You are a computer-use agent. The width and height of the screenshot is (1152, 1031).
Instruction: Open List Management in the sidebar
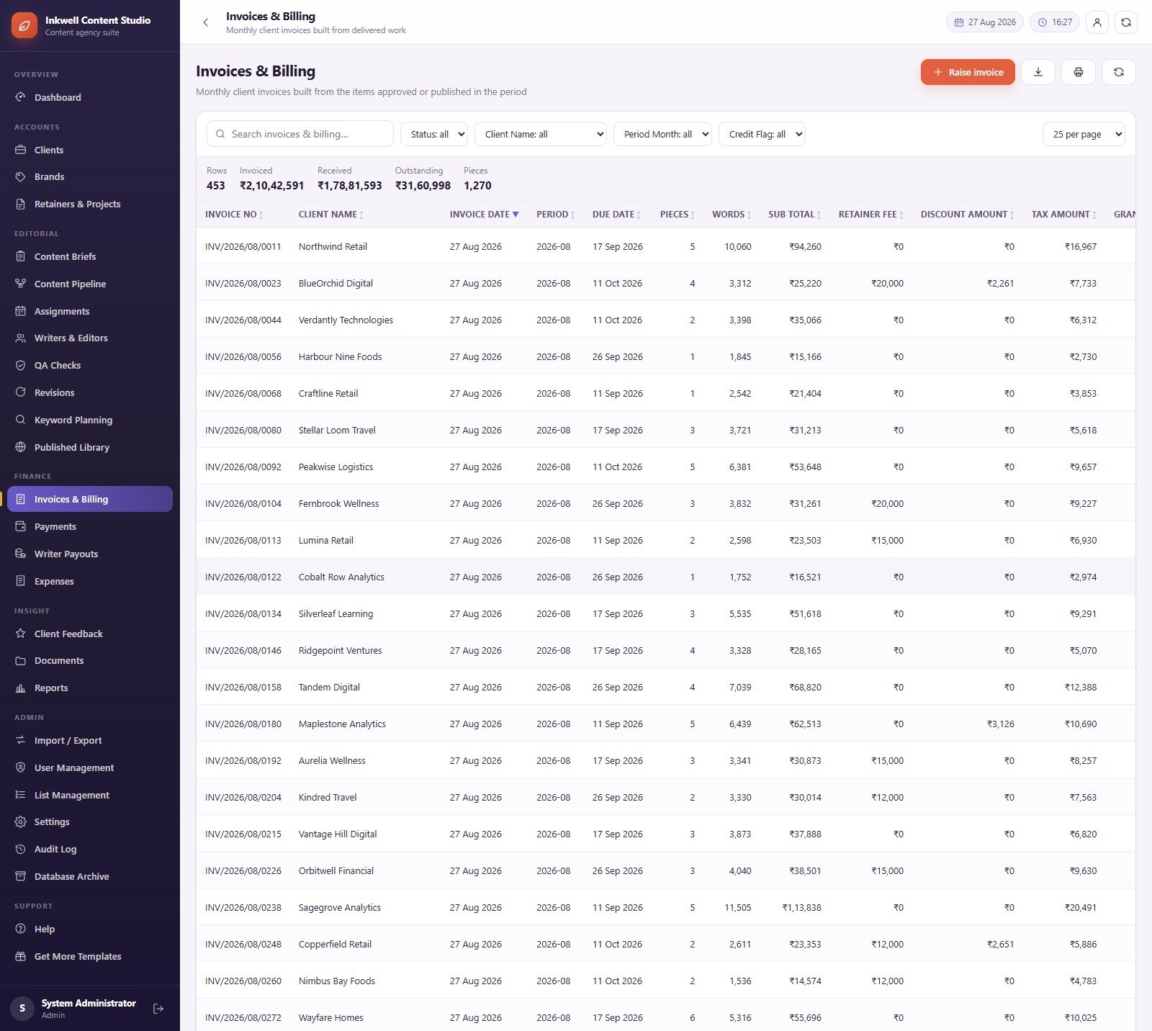pos(90,795)
